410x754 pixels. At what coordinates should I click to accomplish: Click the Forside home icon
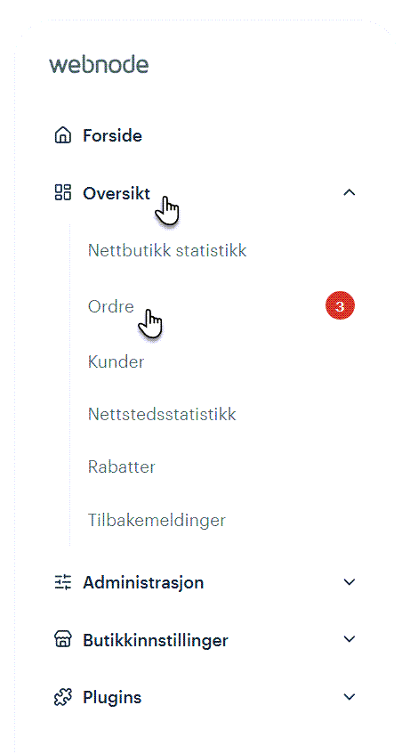(x=62, y=135)
